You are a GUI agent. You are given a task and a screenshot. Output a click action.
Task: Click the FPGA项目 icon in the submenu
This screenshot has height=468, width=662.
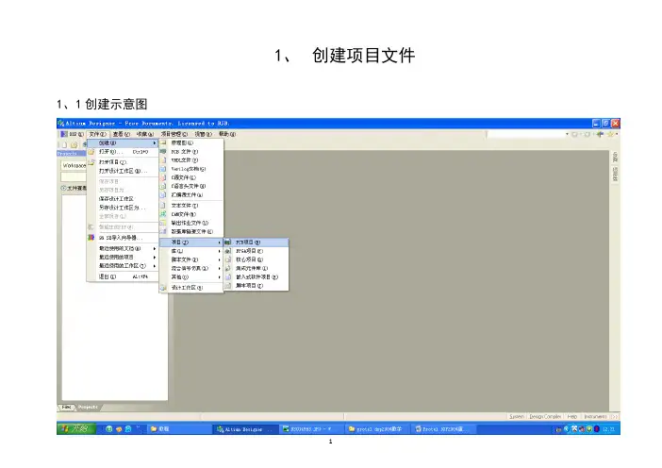point(228,251)
